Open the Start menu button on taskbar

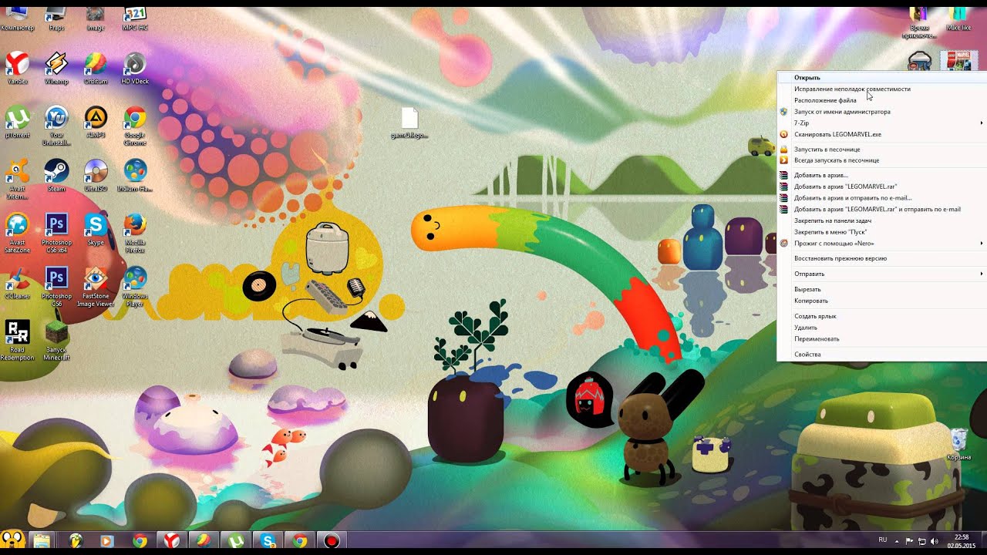click(x=12, y=540)
